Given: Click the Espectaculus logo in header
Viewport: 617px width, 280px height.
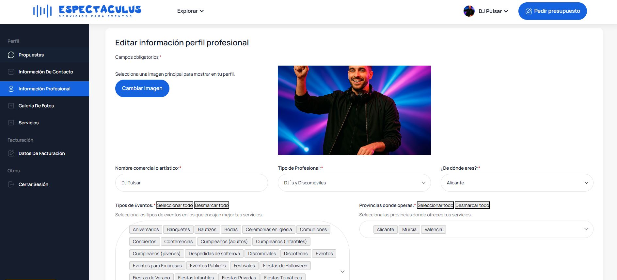Looking at the screenshot, I should pos(87,11).
